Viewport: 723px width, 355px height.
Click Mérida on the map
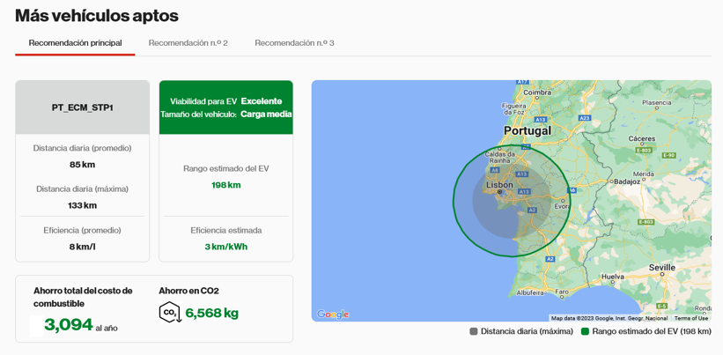click(643, 174)
